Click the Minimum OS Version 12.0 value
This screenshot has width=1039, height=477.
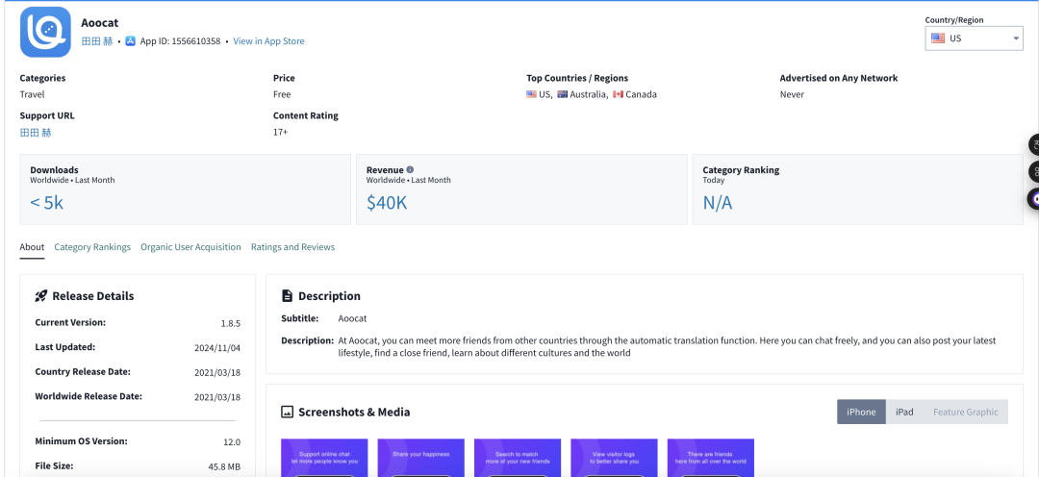232,442
